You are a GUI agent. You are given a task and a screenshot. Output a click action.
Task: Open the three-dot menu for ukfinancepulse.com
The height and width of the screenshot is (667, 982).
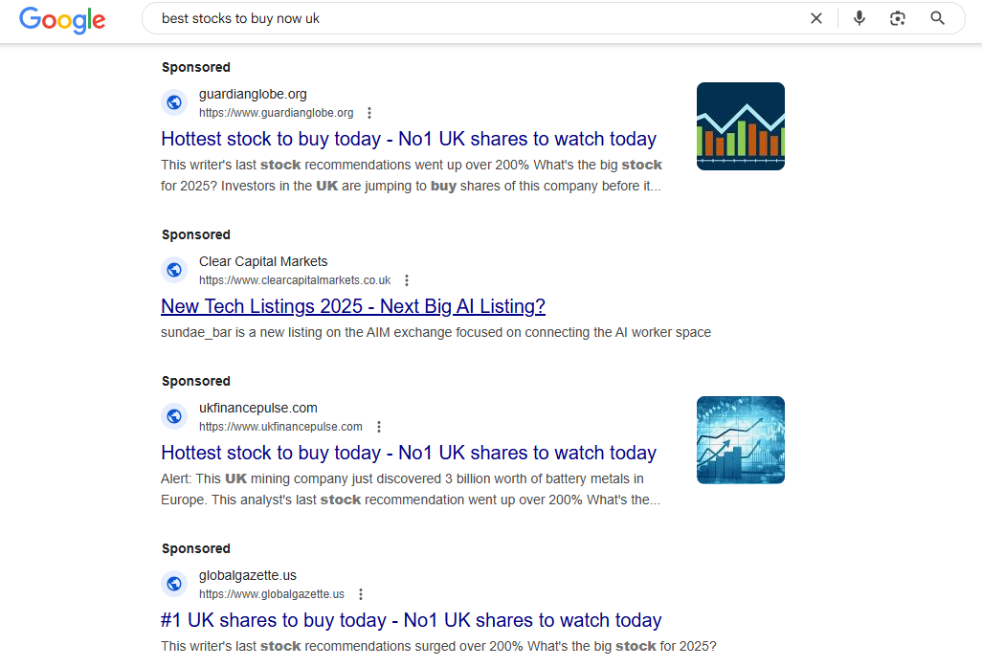[379, 426]
